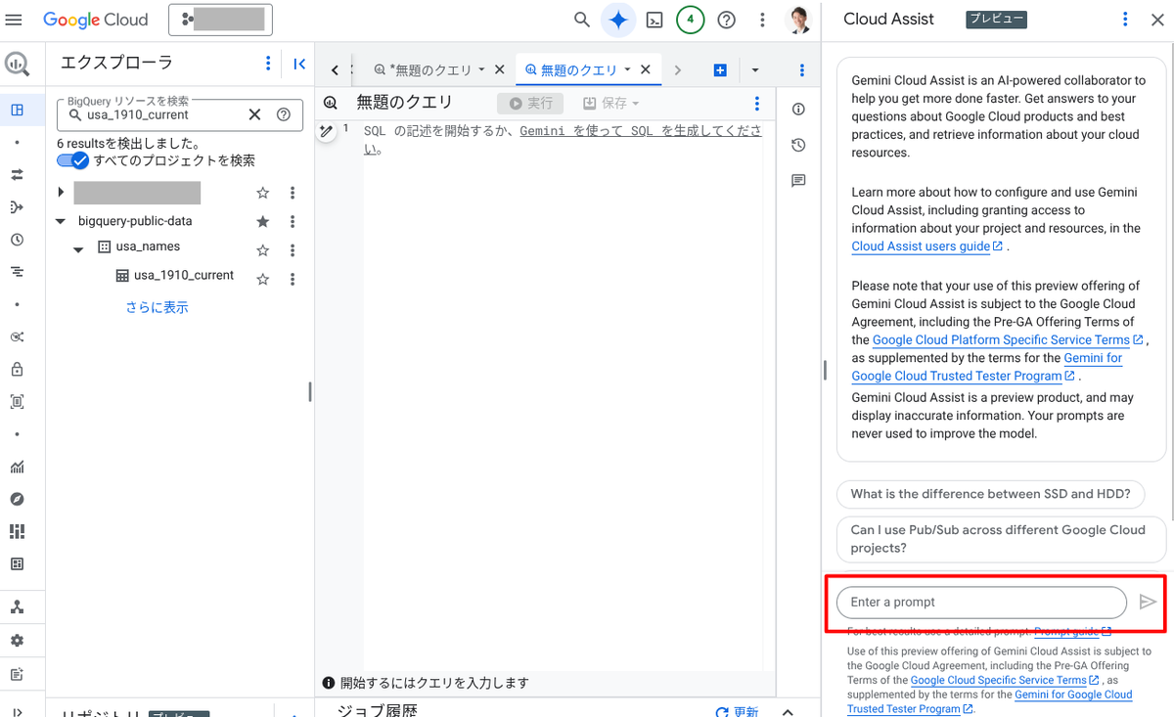The width and height of the screenshot is (1174, 717).
Task: Star the redacted project row
Action: point(262,193)
